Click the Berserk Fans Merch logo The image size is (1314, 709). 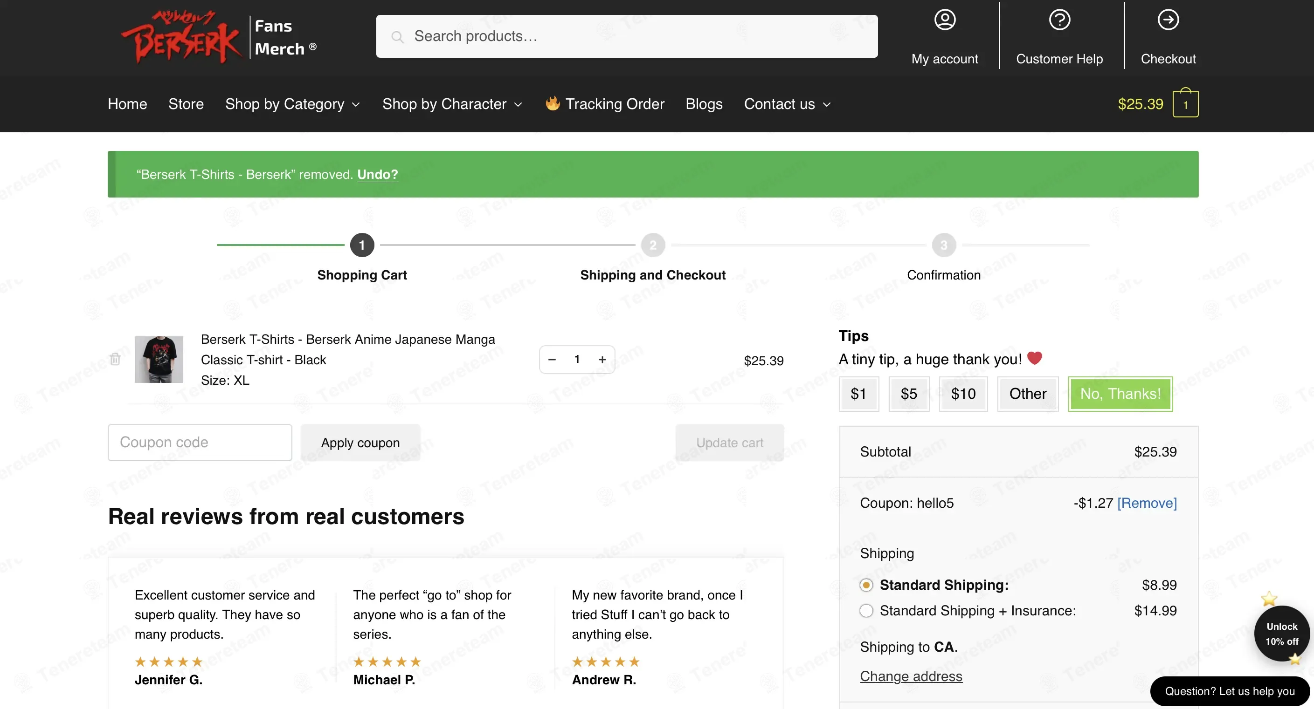(218, 37)
